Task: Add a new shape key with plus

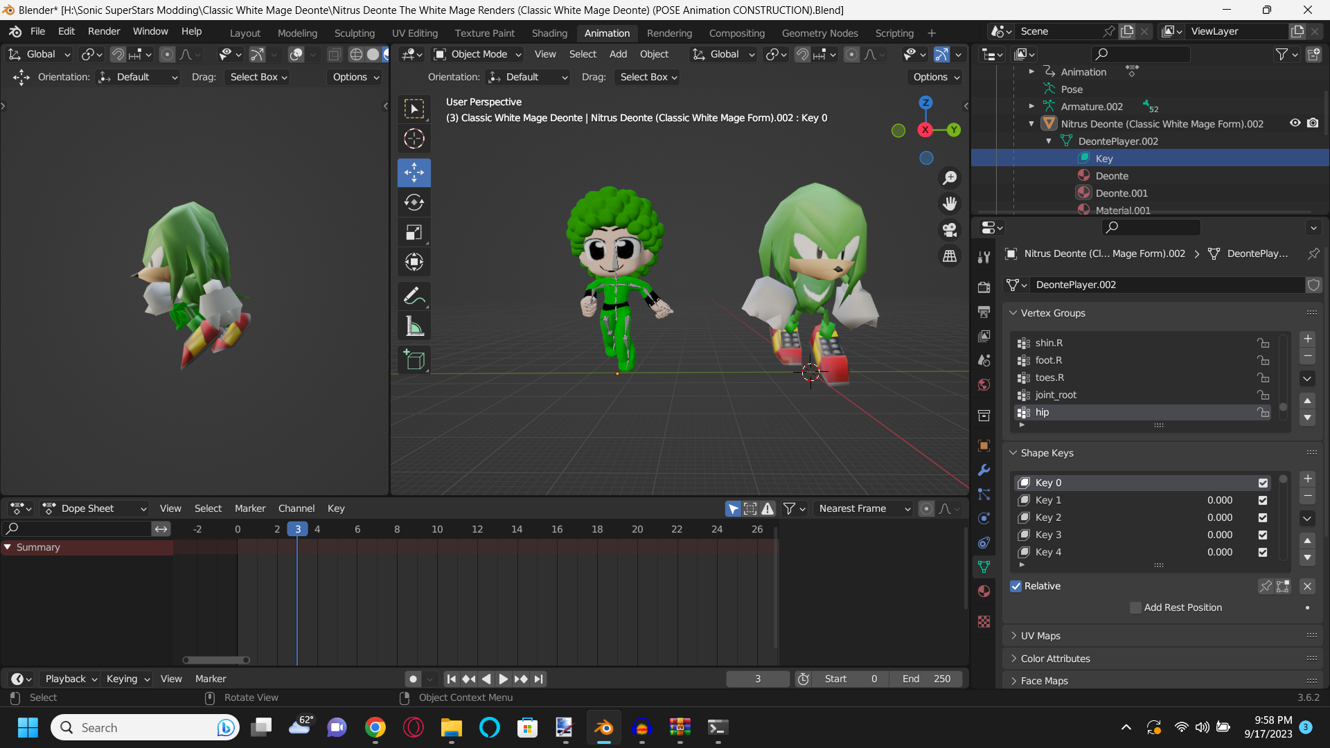Action: [1307, 479]
